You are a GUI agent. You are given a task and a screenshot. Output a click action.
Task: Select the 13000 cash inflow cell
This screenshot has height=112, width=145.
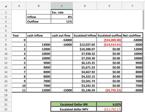point(39,45)
